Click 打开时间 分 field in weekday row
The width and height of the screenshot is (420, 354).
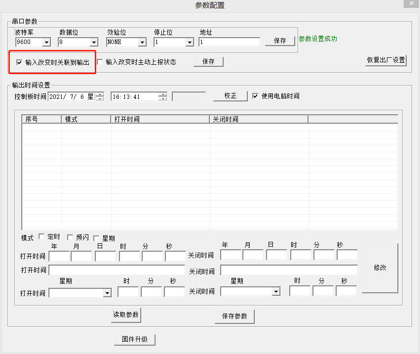(152, 292)
